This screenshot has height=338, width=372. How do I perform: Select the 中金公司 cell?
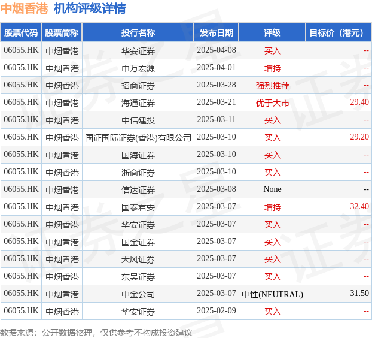point(138,294)
